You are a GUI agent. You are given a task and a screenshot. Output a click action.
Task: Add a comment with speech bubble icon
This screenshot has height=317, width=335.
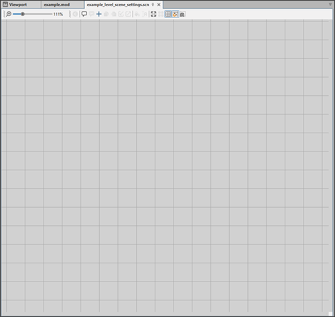[84, 14]
